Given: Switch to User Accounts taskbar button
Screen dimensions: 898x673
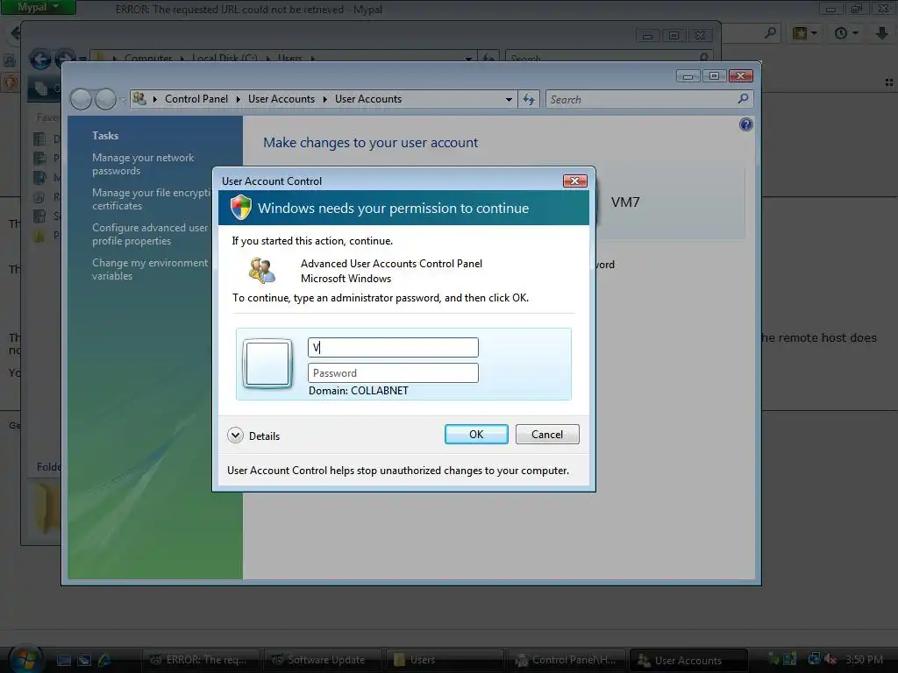Looking at the screenshot, I should 688,660.
